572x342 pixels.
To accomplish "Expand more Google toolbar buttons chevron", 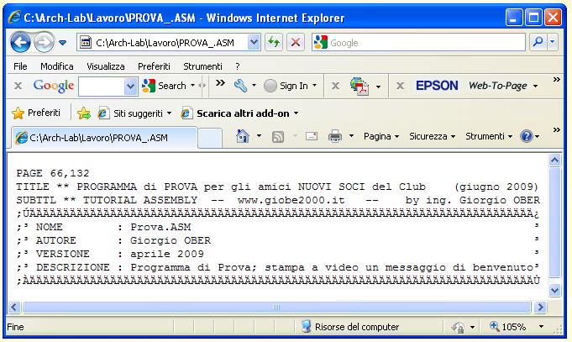I will click(x=220, y=83).
